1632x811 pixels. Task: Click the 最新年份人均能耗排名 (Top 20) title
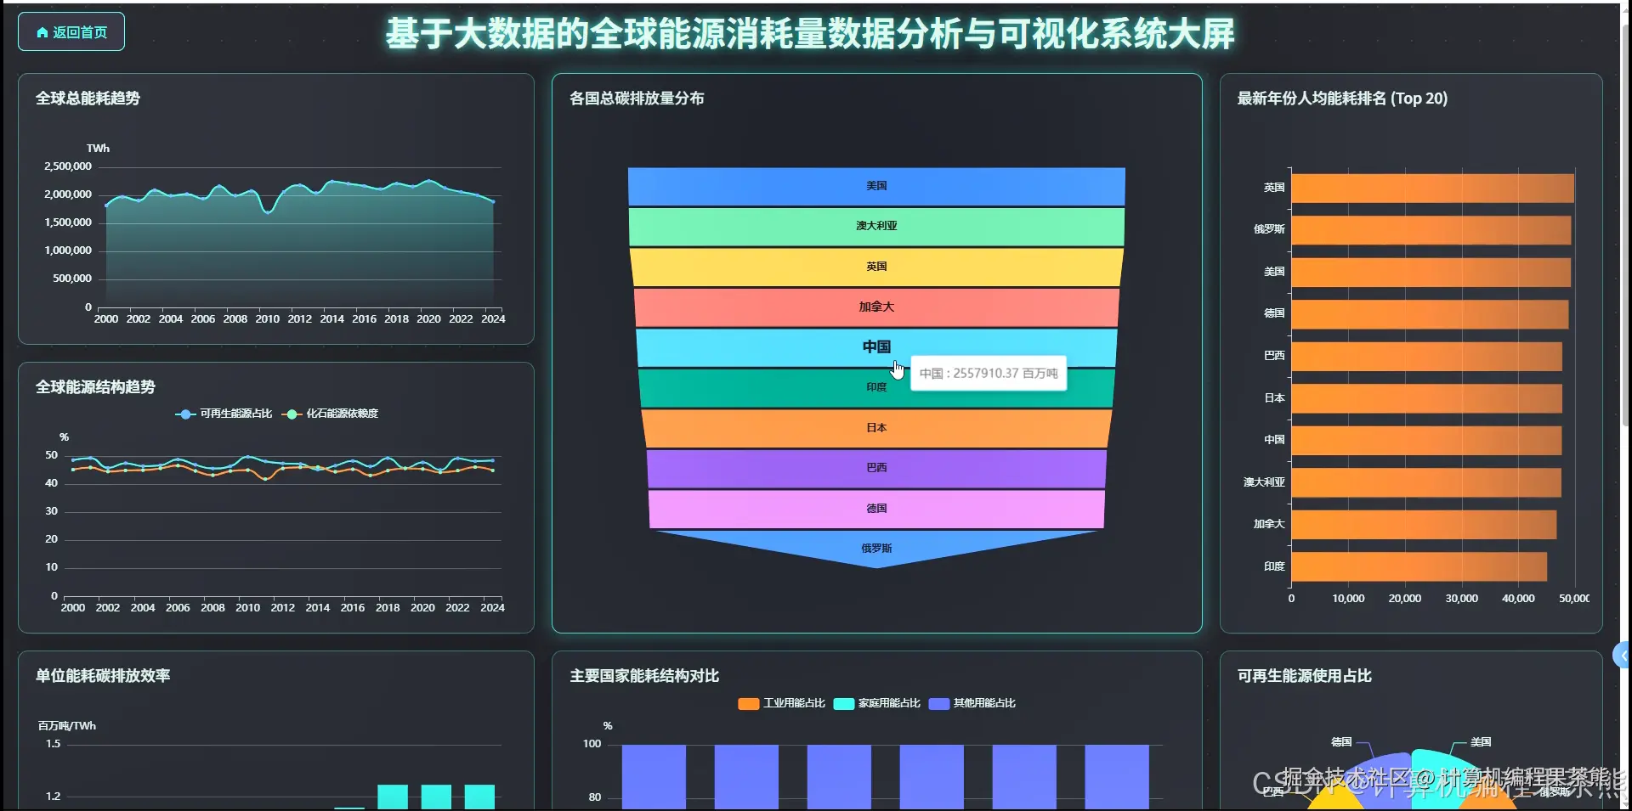(1342, 99)
